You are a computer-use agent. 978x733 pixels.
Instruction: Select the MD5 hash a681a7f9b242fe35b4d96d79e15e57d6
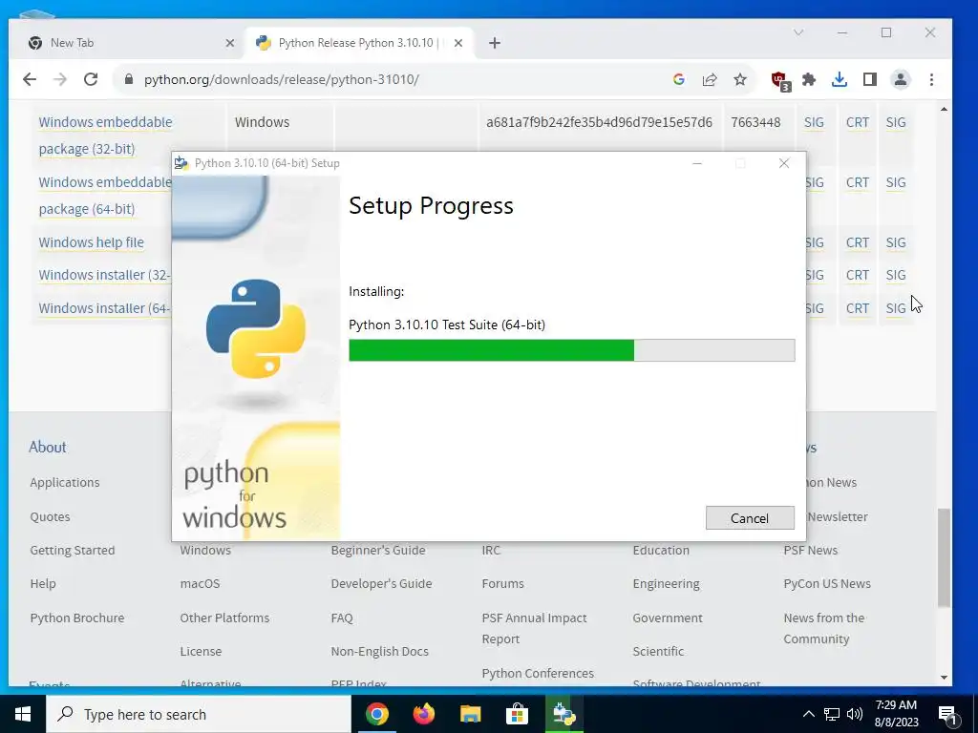click(599, 122)
